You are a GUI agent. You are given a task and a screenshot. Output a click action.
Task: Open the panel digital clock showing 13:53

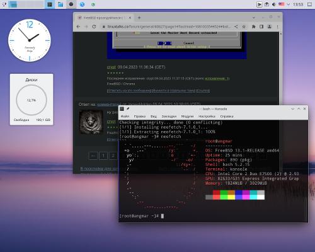click(298, 4)
